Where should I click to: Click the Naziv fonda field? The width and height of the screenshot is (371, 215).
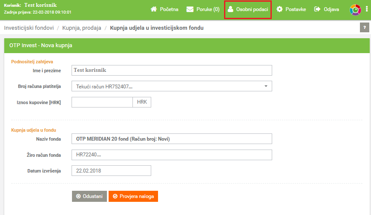pos(172,139)
